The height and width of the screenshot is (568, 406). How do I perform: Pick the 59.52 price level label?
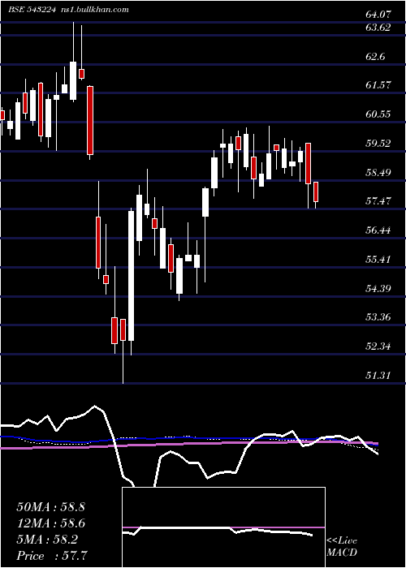[x=378, y=143]
